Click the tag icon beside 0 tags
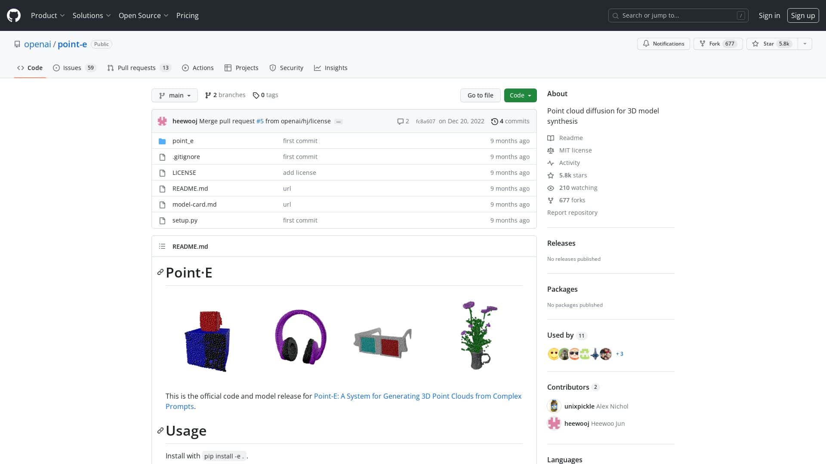This screenshot has width=826, height=464. 256,95
